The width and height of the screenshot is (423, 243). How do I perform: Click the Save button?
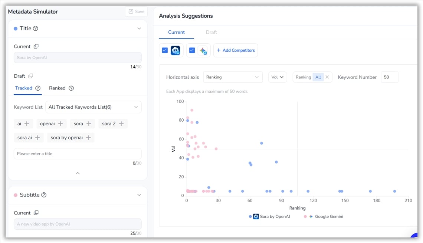[x=136, y=11]
